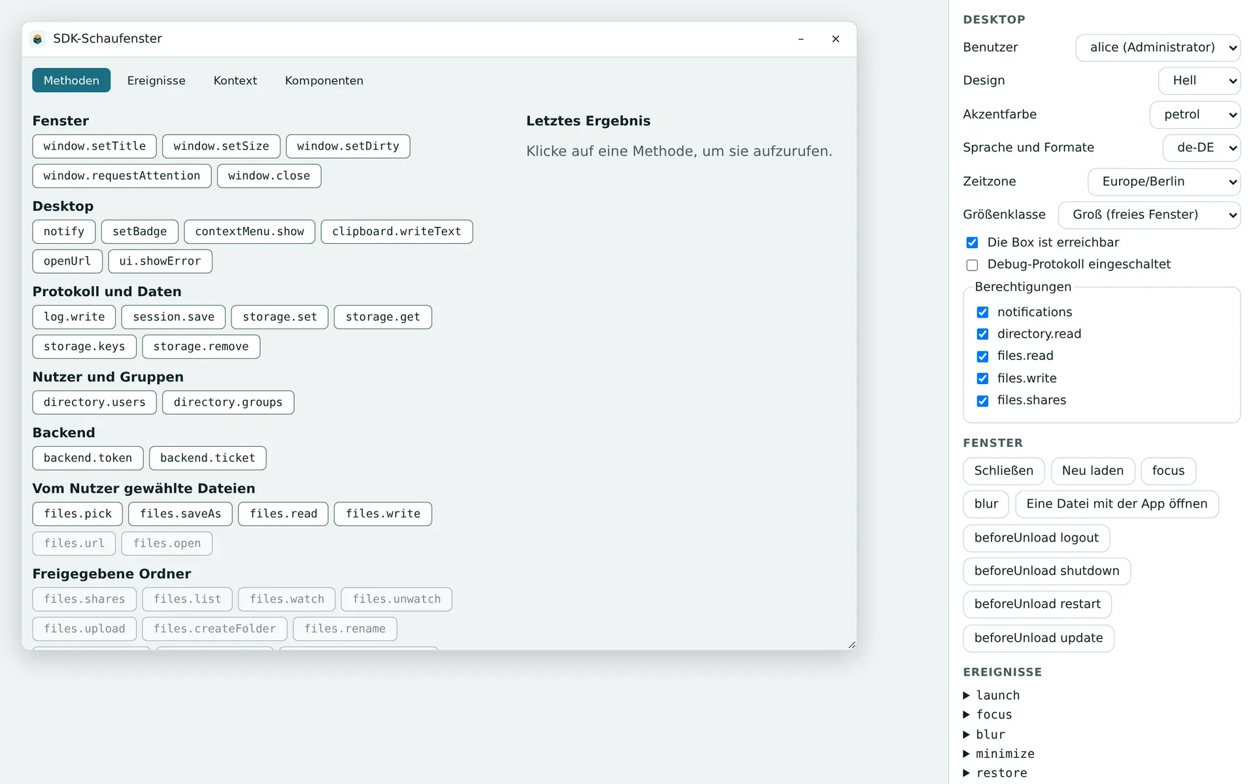
Task: Expand the focus event entry in Ereignisse
Action: [x=988, y=715]
